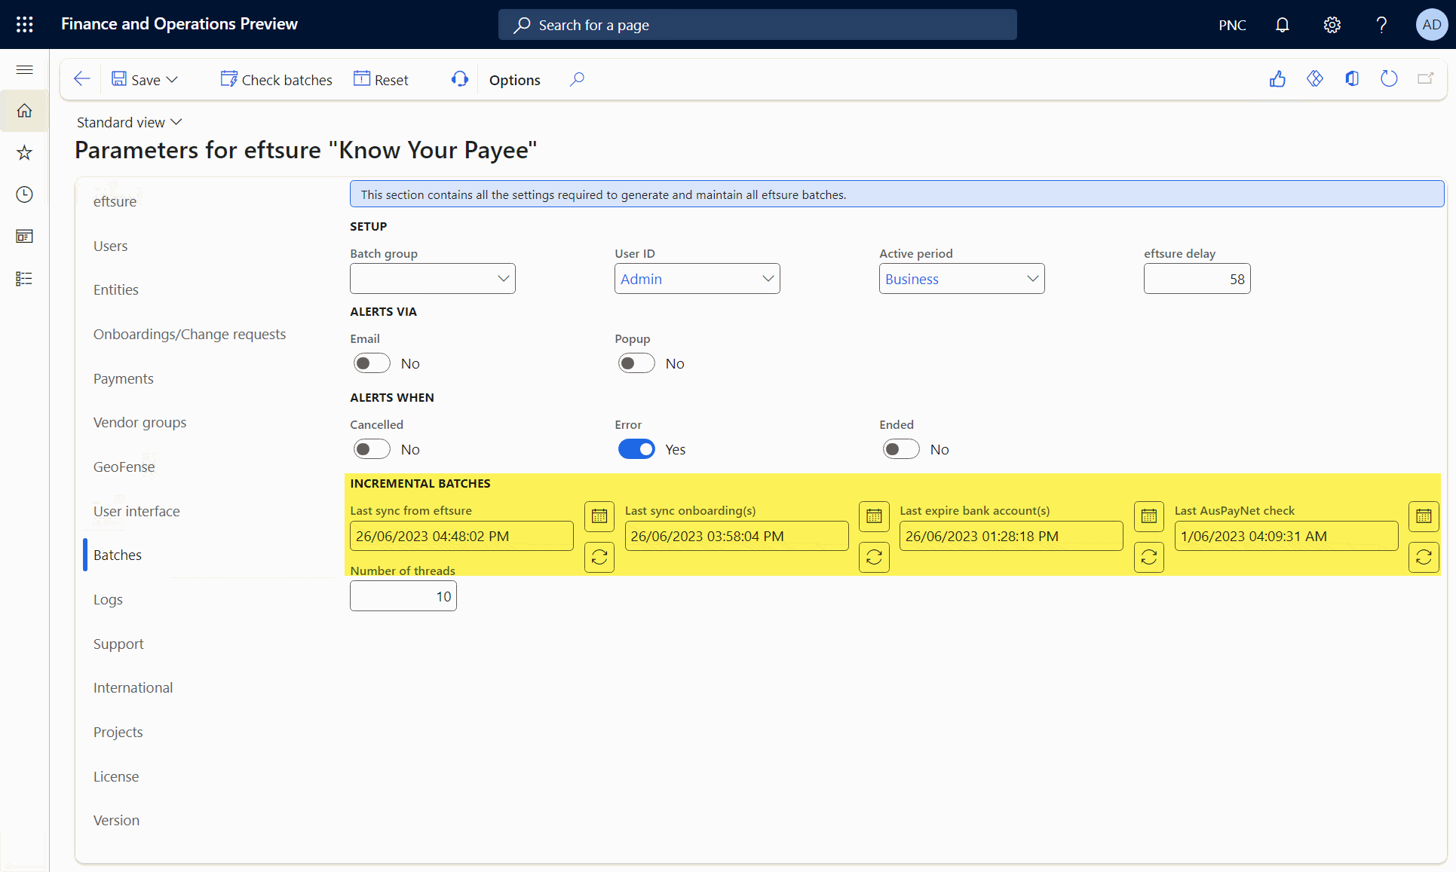
Task: Click the back arrow
Action: tap(82, 79)
